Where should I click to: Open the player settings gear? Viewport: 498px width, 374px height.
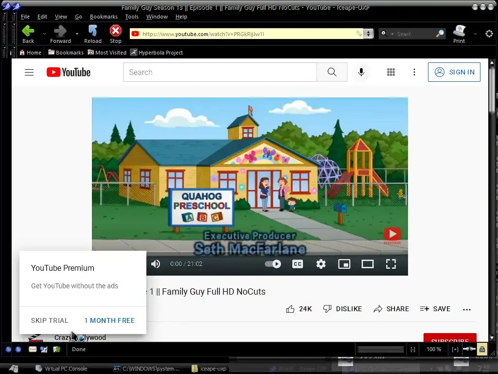pyautogui.click(x=321, y=264)
